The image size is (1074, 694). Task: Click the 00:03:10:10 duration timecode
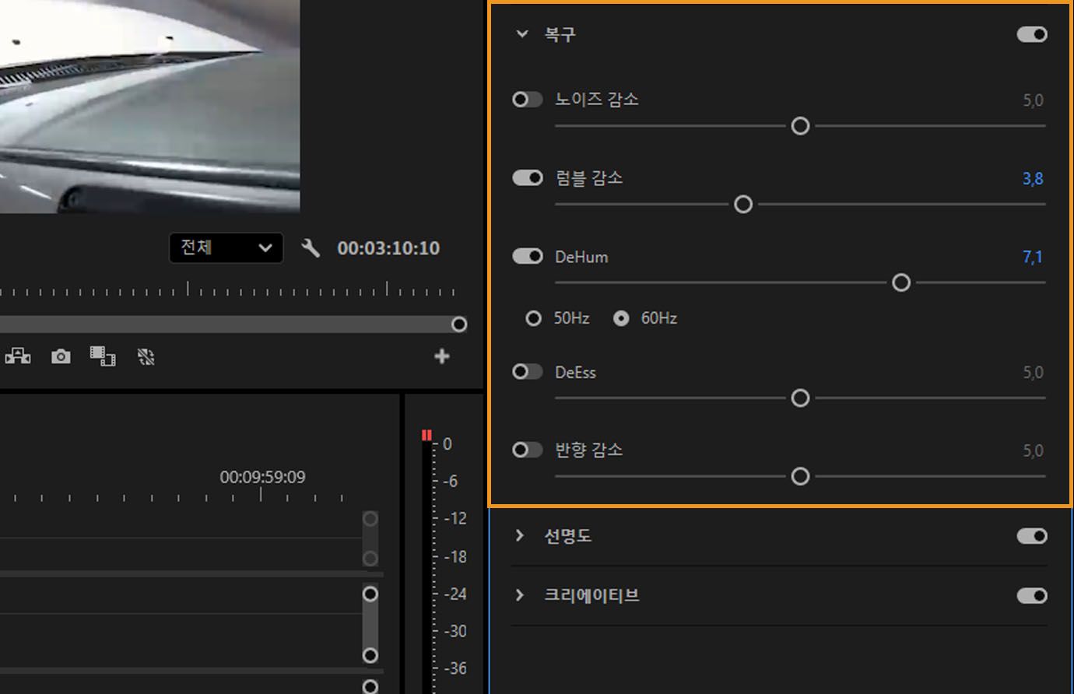pos(388,248)
